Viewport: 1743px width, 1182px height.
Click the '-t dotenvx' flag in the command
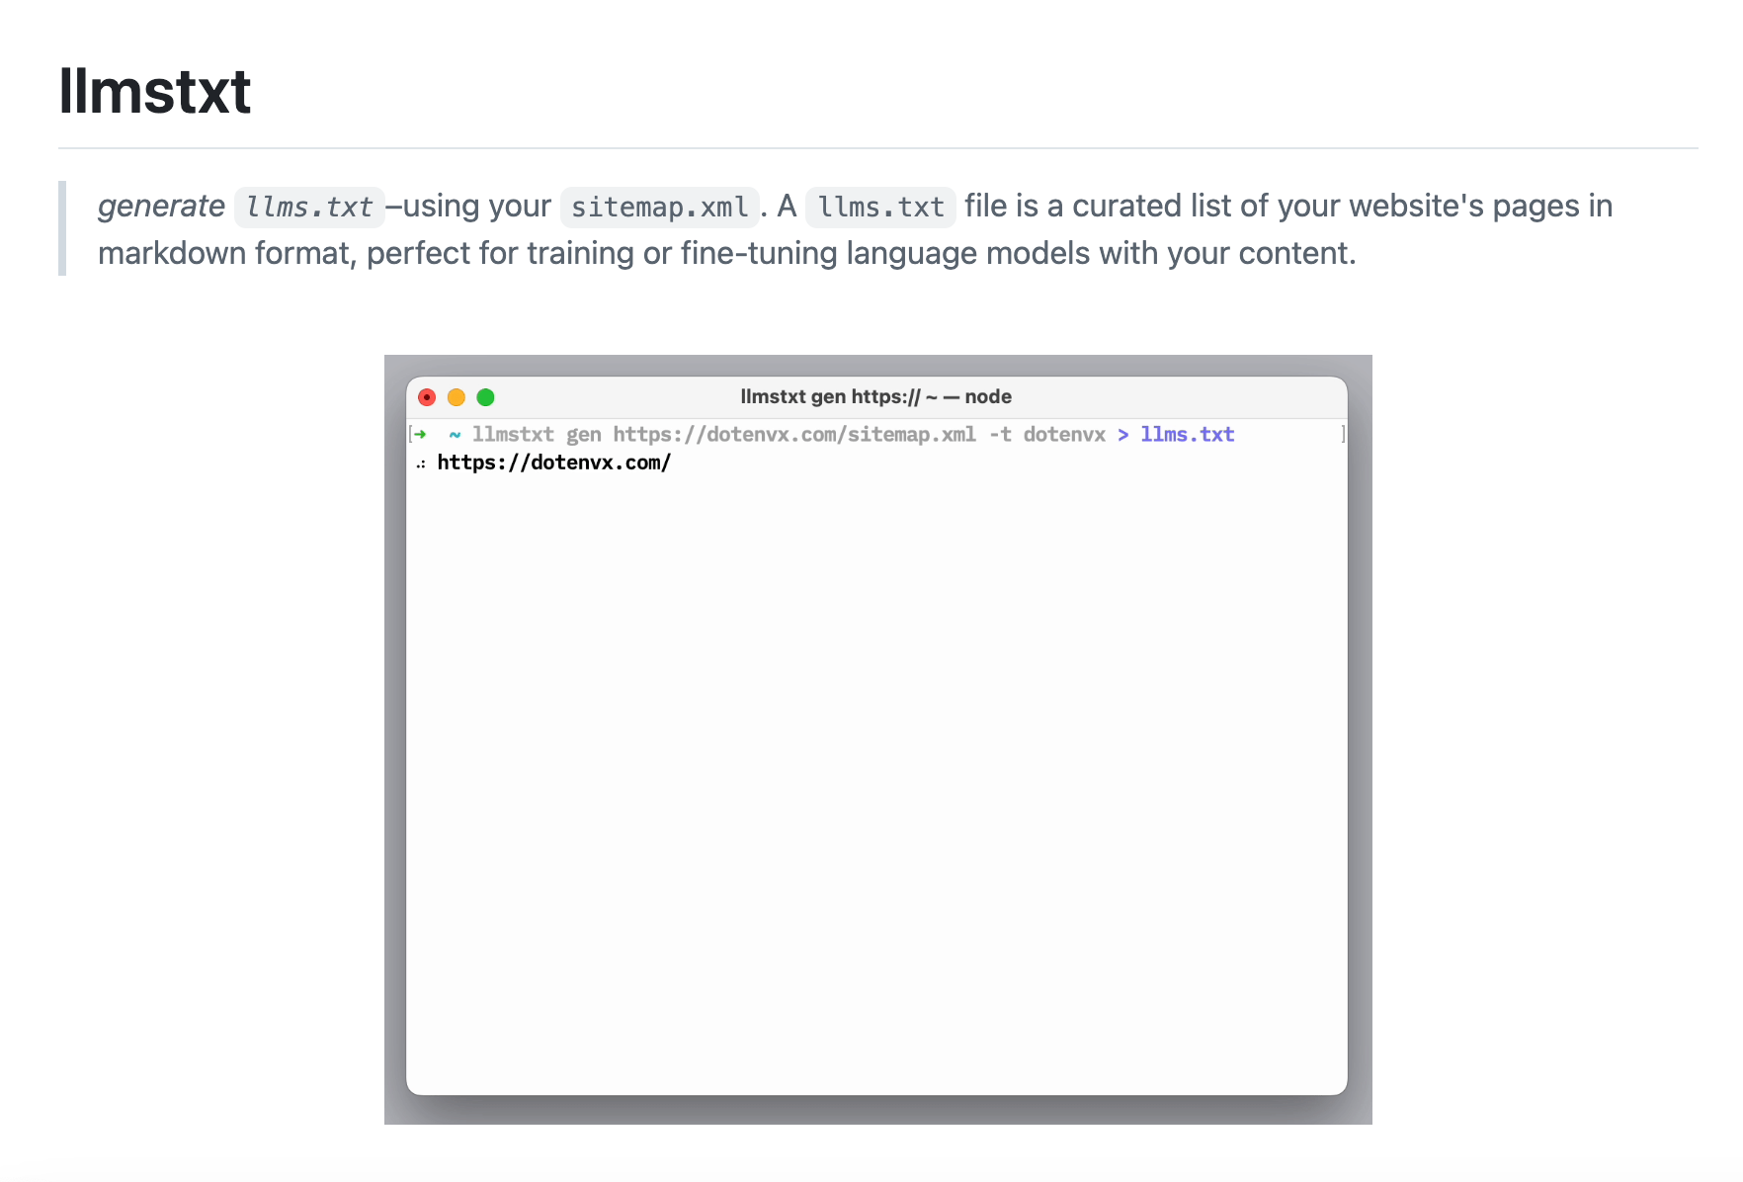coord(1047,435)
